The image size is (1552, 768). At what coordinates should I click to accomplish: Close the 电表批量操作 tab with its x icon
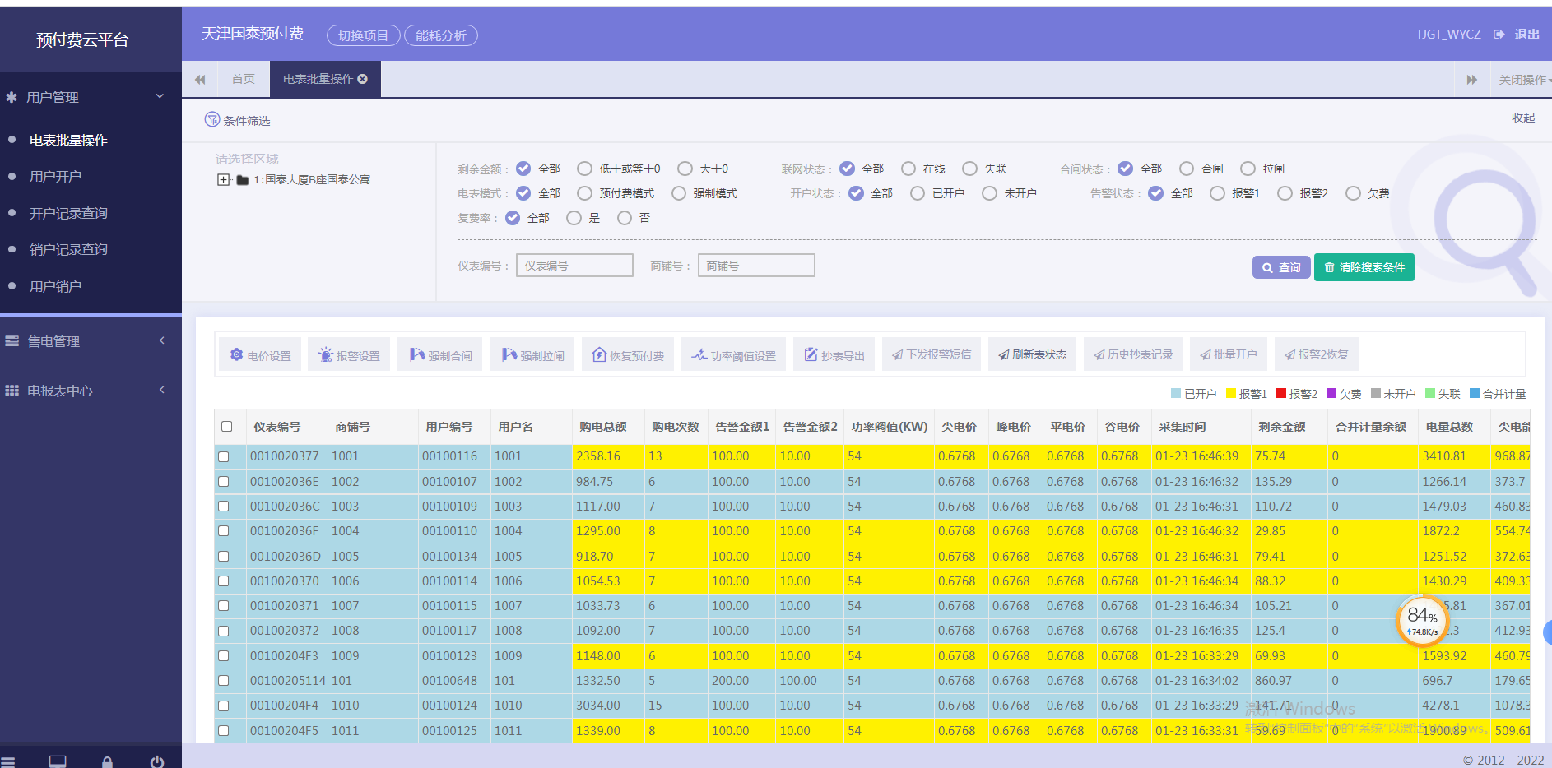[x=363, y=79]
